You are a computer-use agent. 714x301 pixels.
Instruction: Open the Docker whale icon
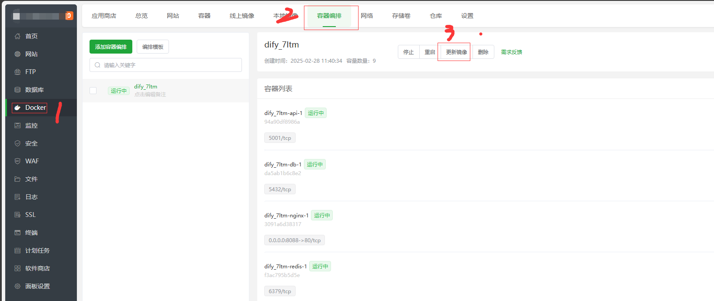point(17,108)
